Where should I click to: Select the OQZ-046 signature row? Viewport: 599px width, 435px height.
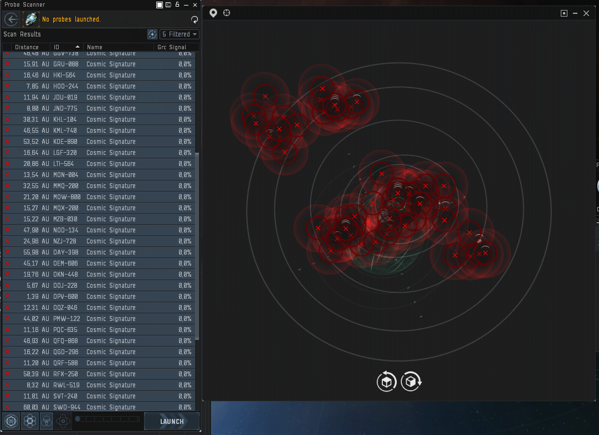click(x=99, y=308)
